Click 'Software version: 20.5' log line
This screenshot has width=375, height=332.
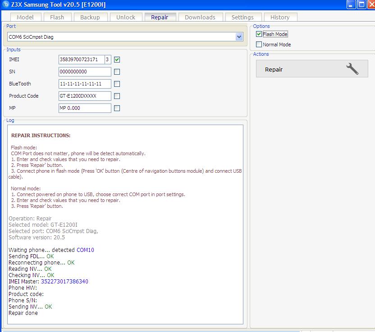37,238
